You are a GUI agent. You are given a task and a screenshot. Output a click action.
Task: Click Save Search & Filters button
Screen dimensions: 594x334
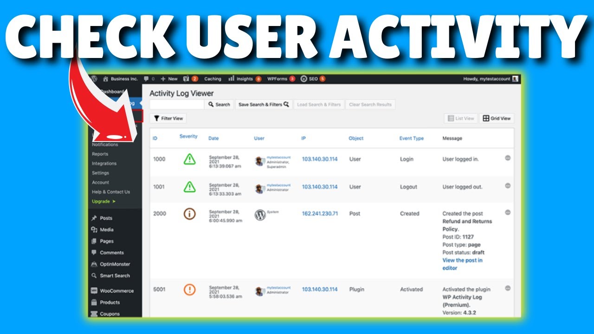tap(264, 104)
